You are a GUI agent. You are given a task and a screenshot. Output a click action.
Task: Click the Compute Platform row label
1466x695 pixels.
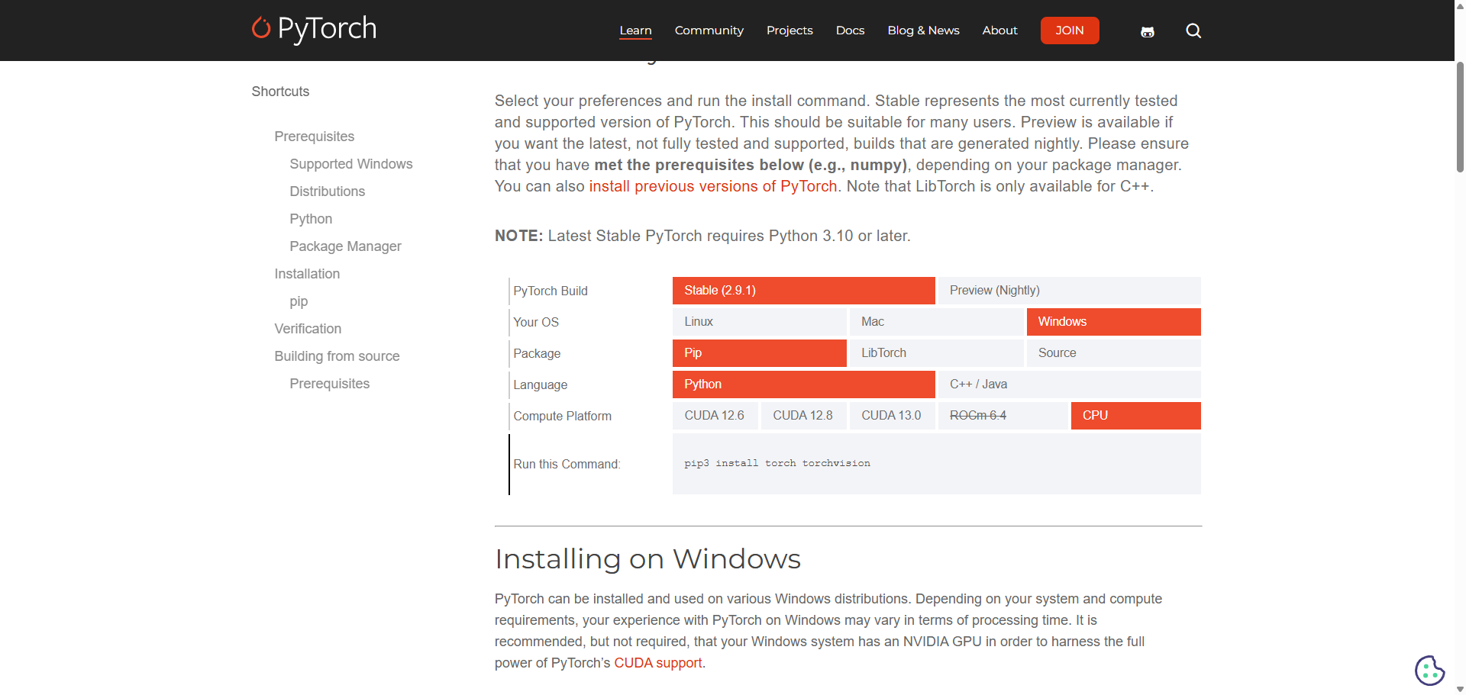coord(563,417)
